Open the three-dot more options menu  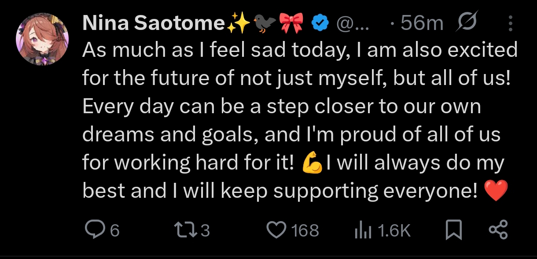510,23
